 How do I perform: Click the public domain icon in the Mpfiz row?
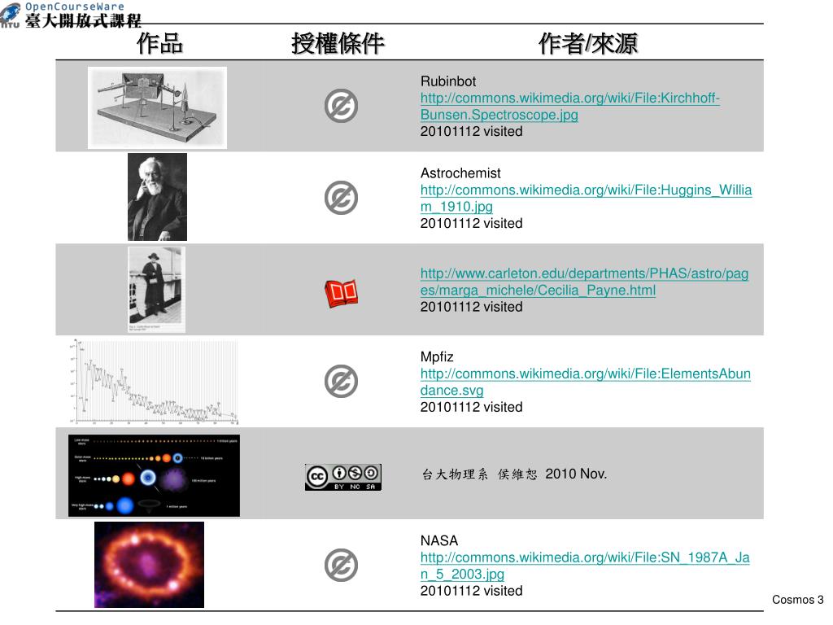[341, 381]
